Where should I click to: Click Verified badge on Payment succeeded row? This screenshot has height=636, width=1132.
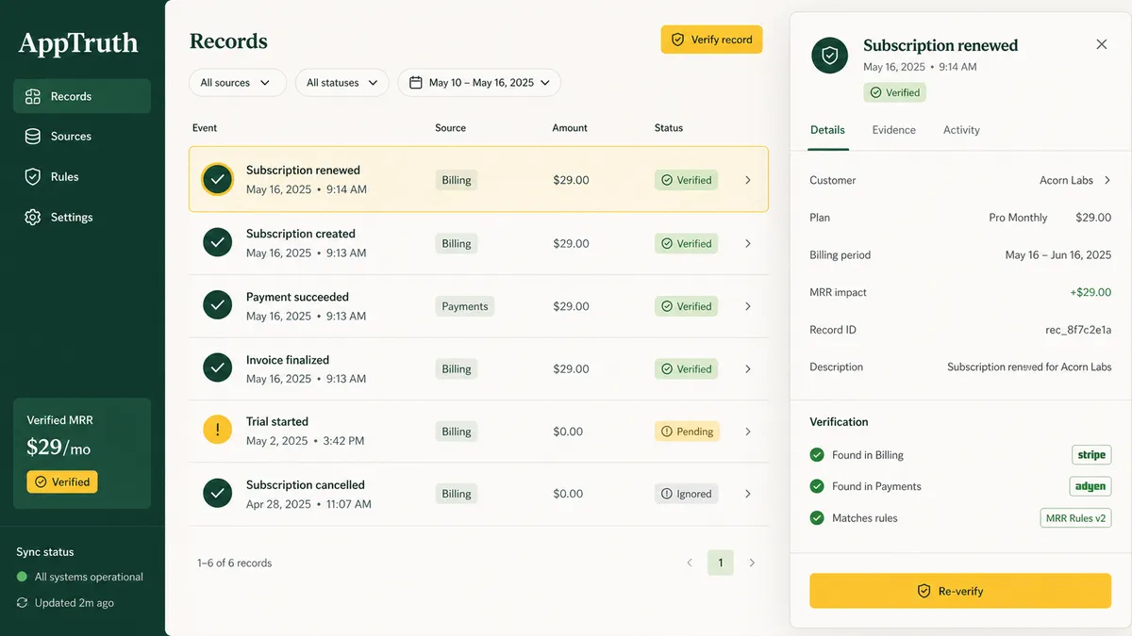click(x=687, y=306)
